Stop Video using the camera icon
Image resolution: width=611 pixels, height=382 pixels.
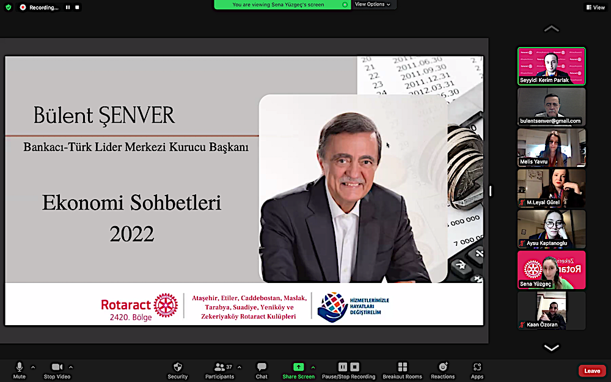(57, 367)
